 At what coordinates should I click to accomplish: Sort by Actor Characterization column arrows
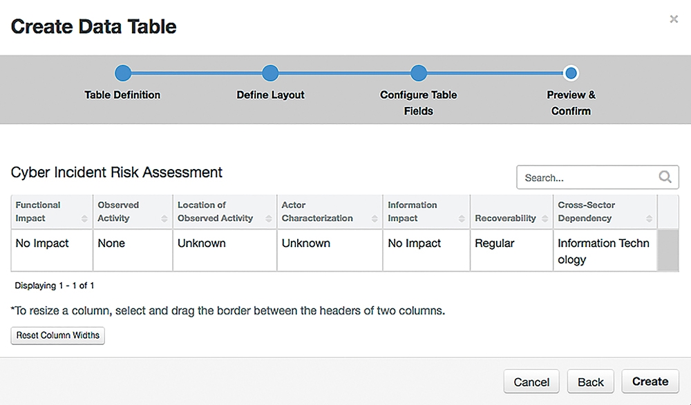coord(374,218)
